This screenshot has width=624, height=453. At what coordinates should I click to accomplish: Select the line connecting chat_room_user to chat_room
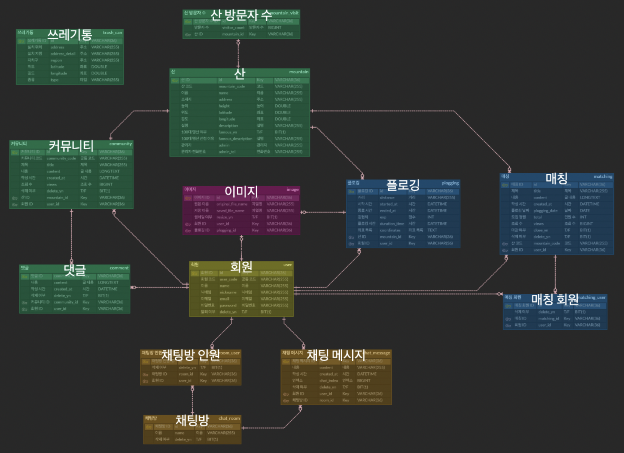tap(192, 400)
